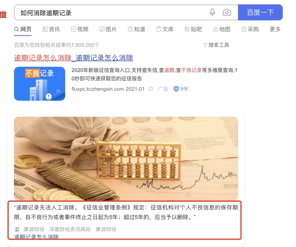The height and width of the screenshot is (247, 296).
Task: Expand the 更多 menu
Action: pos(275,29)
